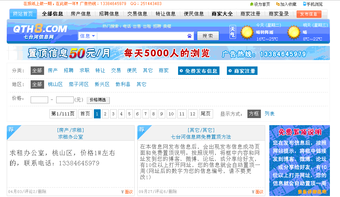Select 方框 display mode

[254, 114]
